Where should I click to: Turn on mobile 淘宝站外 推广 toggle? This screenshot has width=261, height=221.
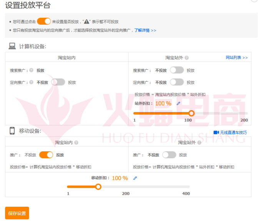[x=169, y=155]
